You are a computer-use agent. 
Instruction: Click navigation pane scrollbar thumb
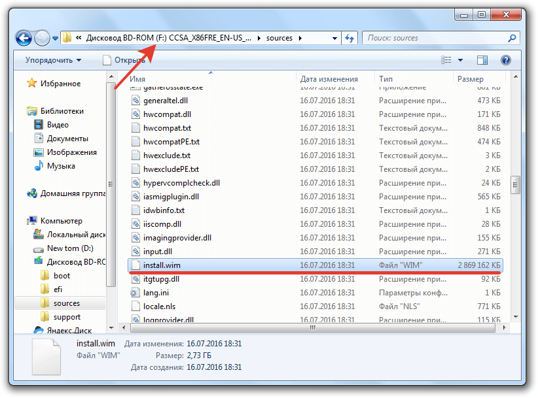[x=111, y=184]
